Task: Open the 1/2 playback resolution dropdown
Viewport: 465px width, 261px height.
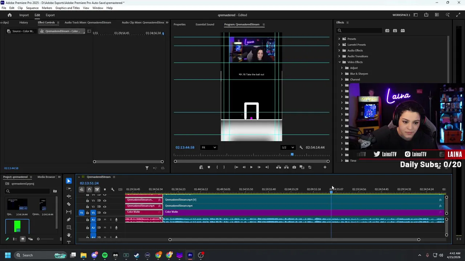Action: [288, 148]
